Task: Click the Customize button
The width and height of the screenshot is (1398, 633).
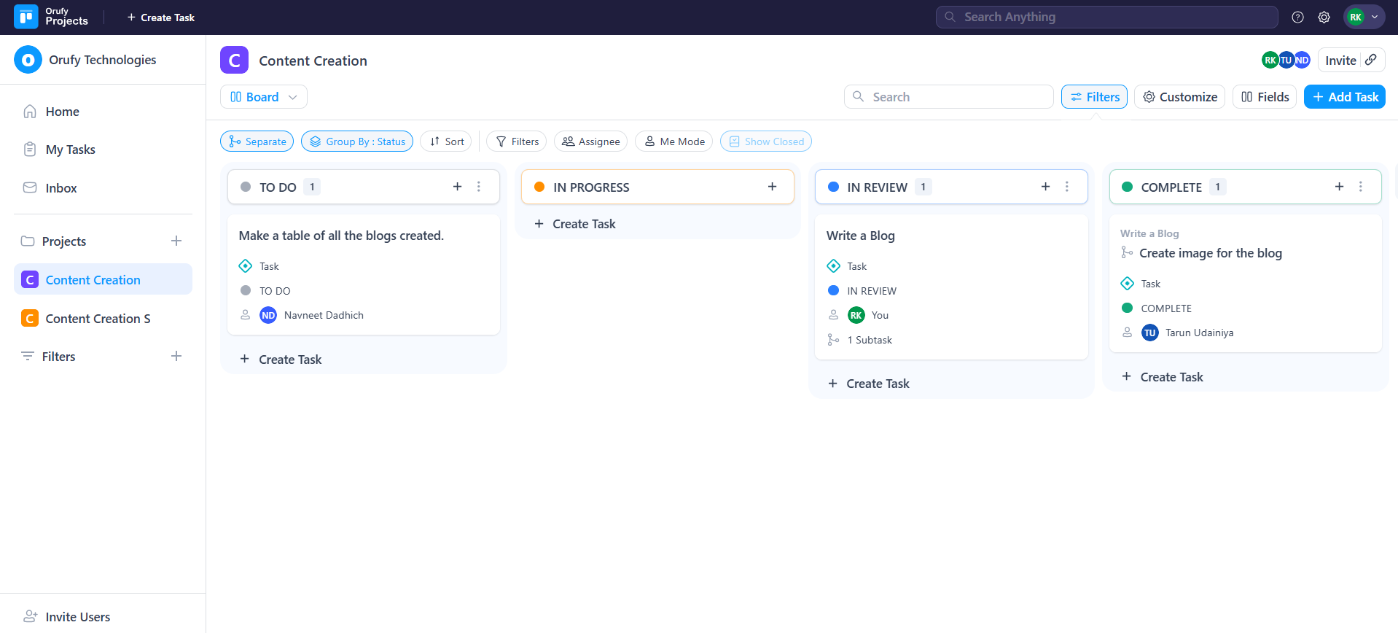Action: tap(1179, 97)
